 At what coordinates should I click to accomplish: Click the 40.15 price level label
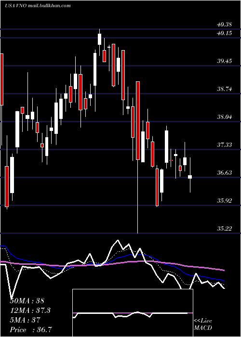click(225, 33)
